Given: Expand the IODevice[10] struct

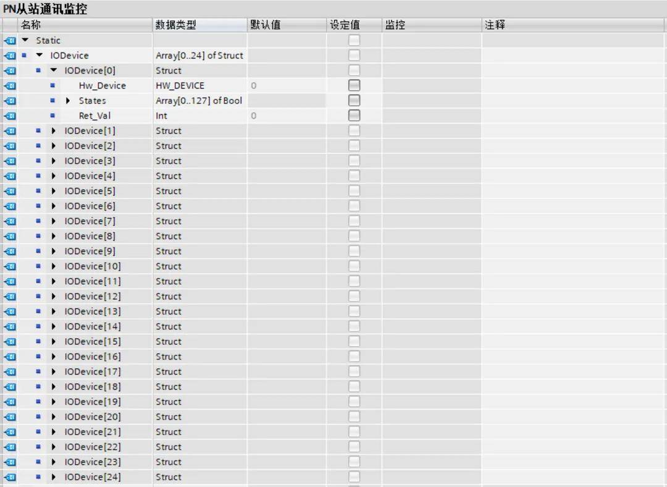Looking at the screenshot, I should click(x=54, y=266).
